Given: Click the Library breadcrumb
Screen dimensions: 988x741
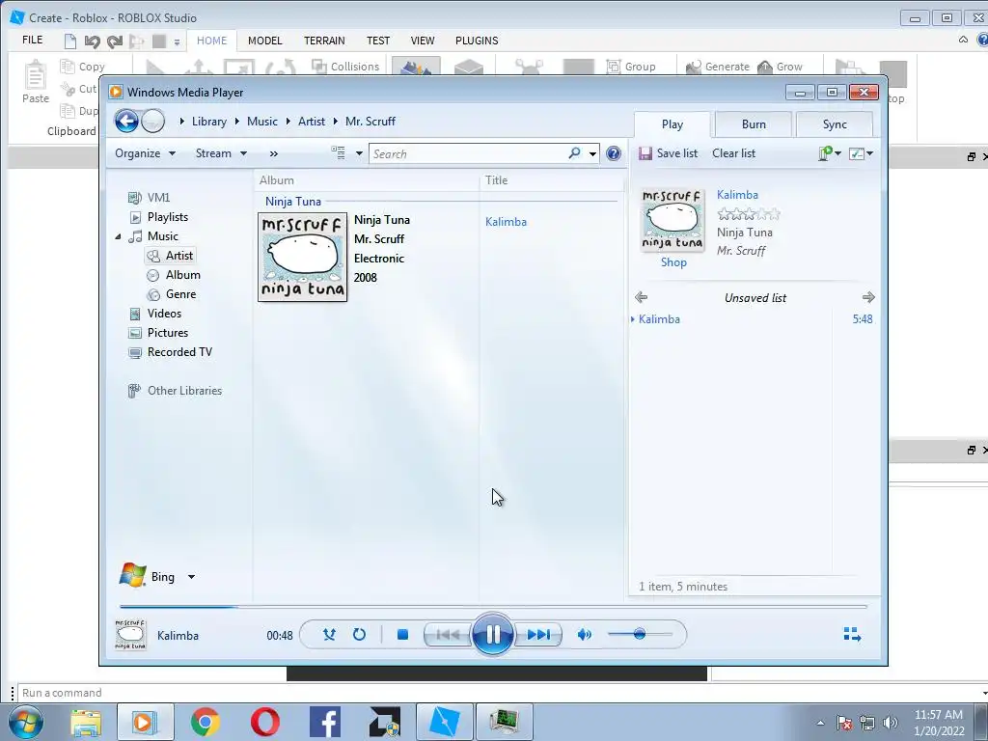Looking at the screenshot, I should pyautogui.click(x=209, y=121).
